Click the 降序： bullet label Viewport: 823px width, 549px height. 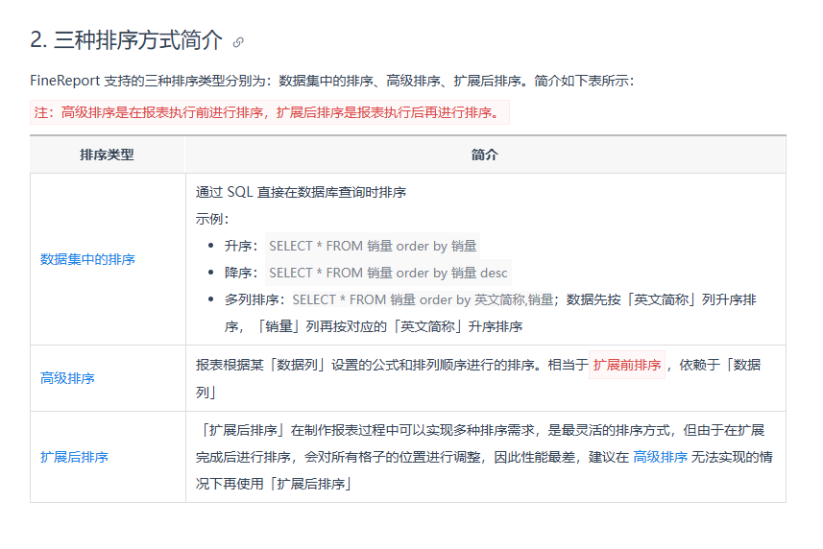pyautogui.click(x=241, y=274)
